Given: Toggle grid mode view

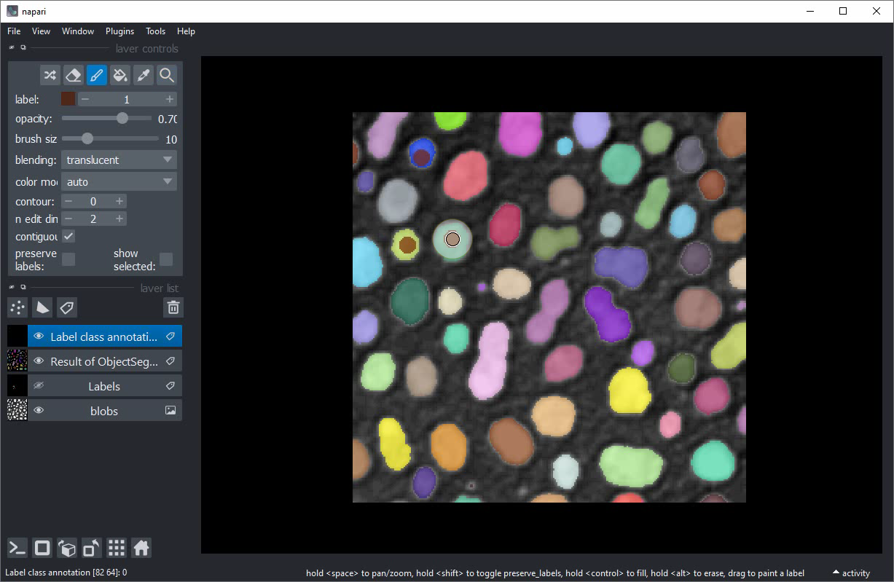Looking at the screenshot, I should coord(117,548).
